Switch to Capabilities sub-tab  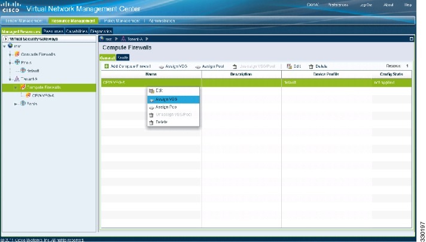coord(77,31)
